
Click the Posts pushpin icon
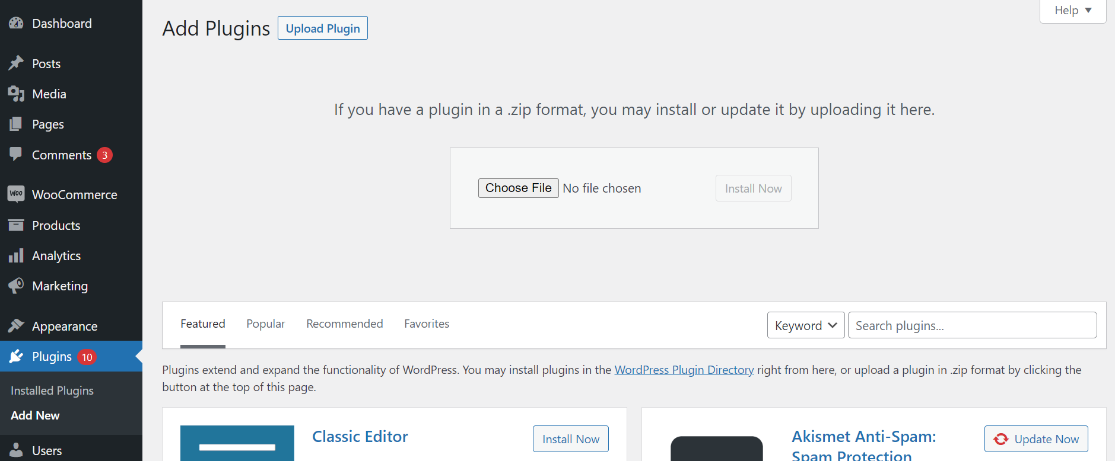[16, 63]
